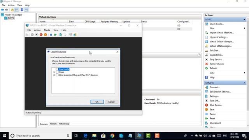249x140 pixels.
Task: Check the Smart cards checkbox
Action: tap(57, 69)
